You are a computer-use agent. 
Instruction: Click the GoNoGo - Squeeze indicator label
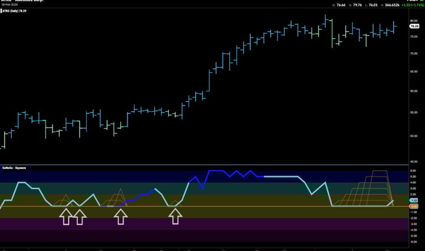(14, 168)
